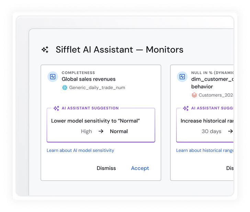This screenshot has height=212, width=250.
Task: Click the arrow after 30 days
Action: tap(230, 131)
